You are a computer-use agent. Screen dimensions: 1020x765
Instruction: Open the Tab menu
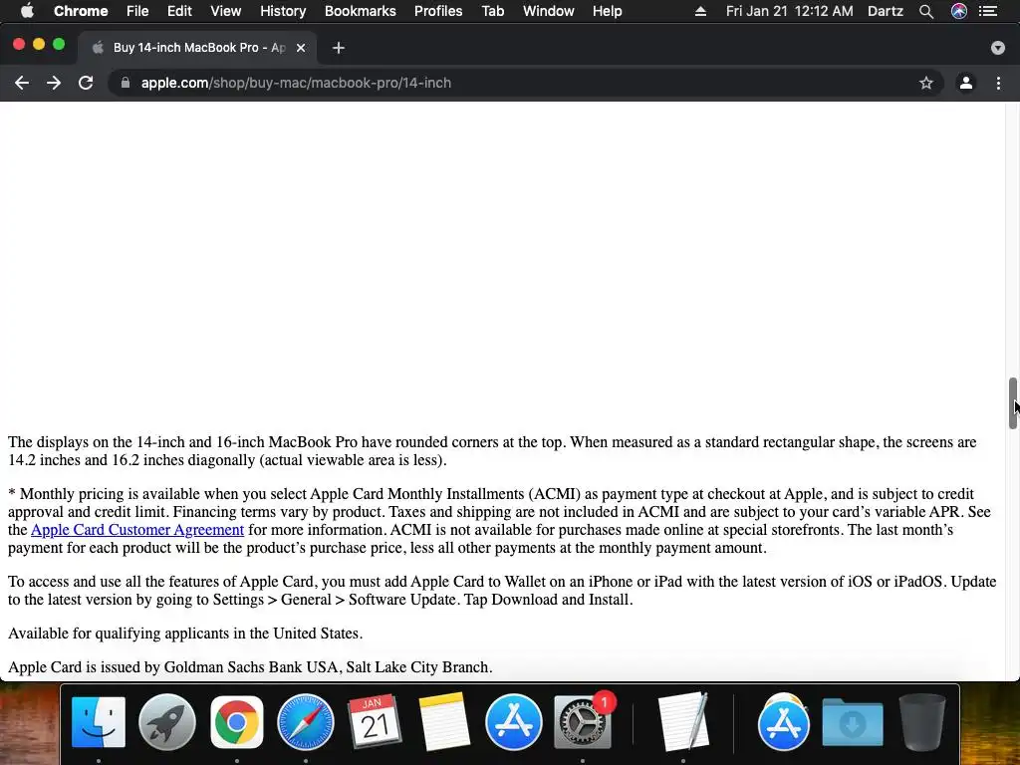pos(492,11)
